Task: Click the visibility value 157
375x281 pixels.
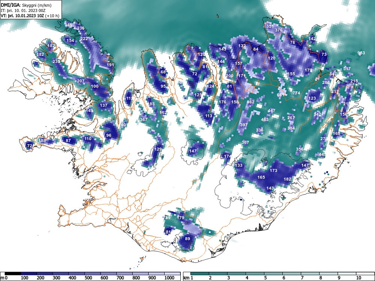Action: pyautogui.click(x=238, y=64)
